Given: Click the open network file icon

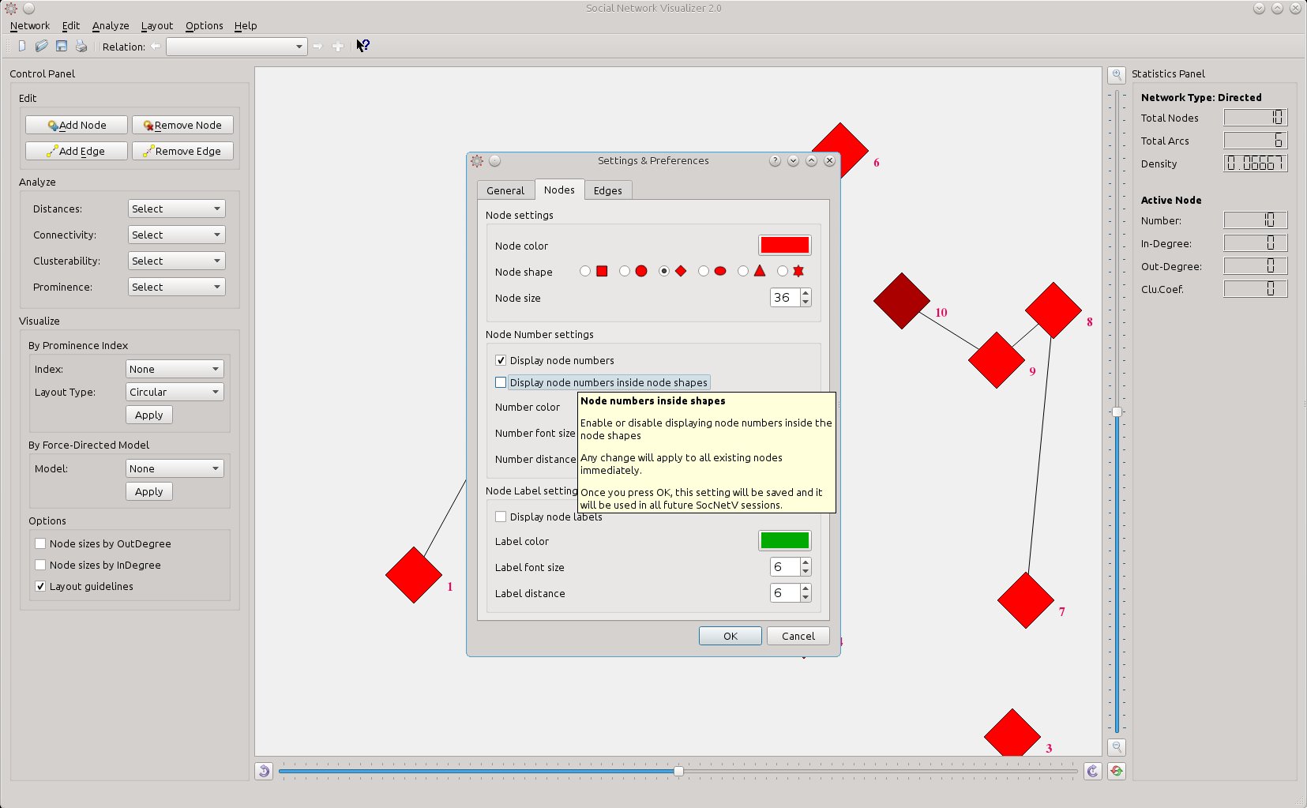Looking at the screenshot, I should [41, 46].
